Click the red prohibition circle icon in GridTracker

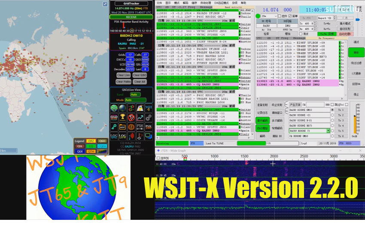pos(131,117)
